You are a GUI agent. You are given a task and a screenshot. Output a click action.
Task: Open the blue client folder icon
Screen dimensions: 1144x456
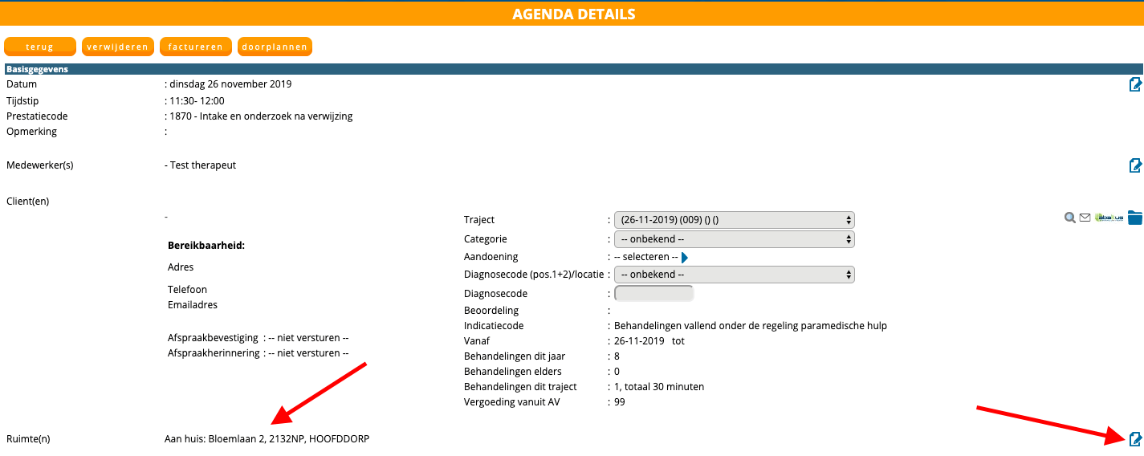[x=1134, y=218]
